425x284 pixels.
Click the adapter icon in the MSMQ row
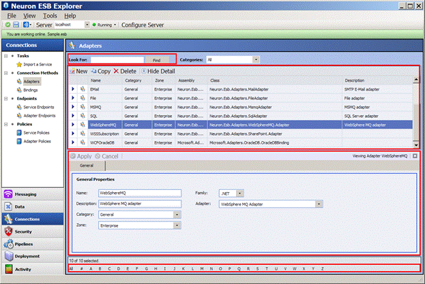tap(83, 107)
